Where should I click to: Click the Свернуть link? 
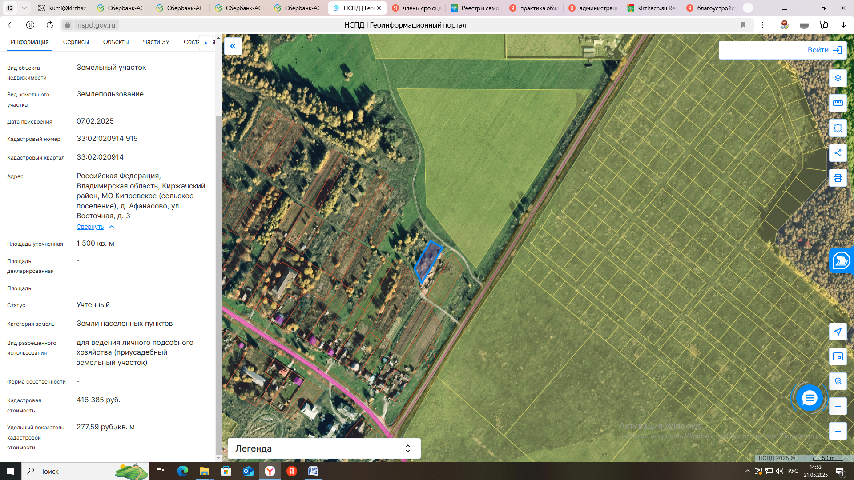pos(90,227)
